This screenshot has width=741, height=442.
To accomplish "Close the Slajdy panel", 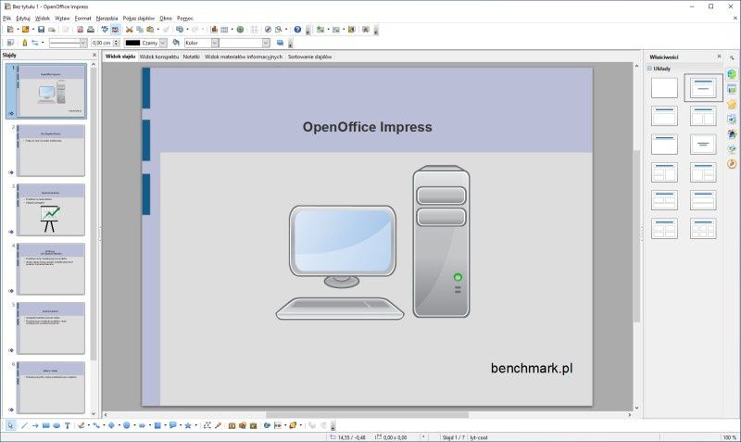I will (x=94, y=56).
